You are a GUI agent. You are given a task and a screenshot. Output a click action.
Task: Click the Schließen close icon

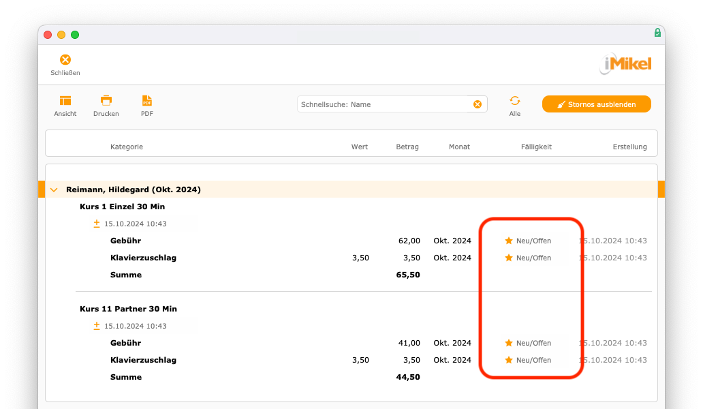(x=65, y=60)
